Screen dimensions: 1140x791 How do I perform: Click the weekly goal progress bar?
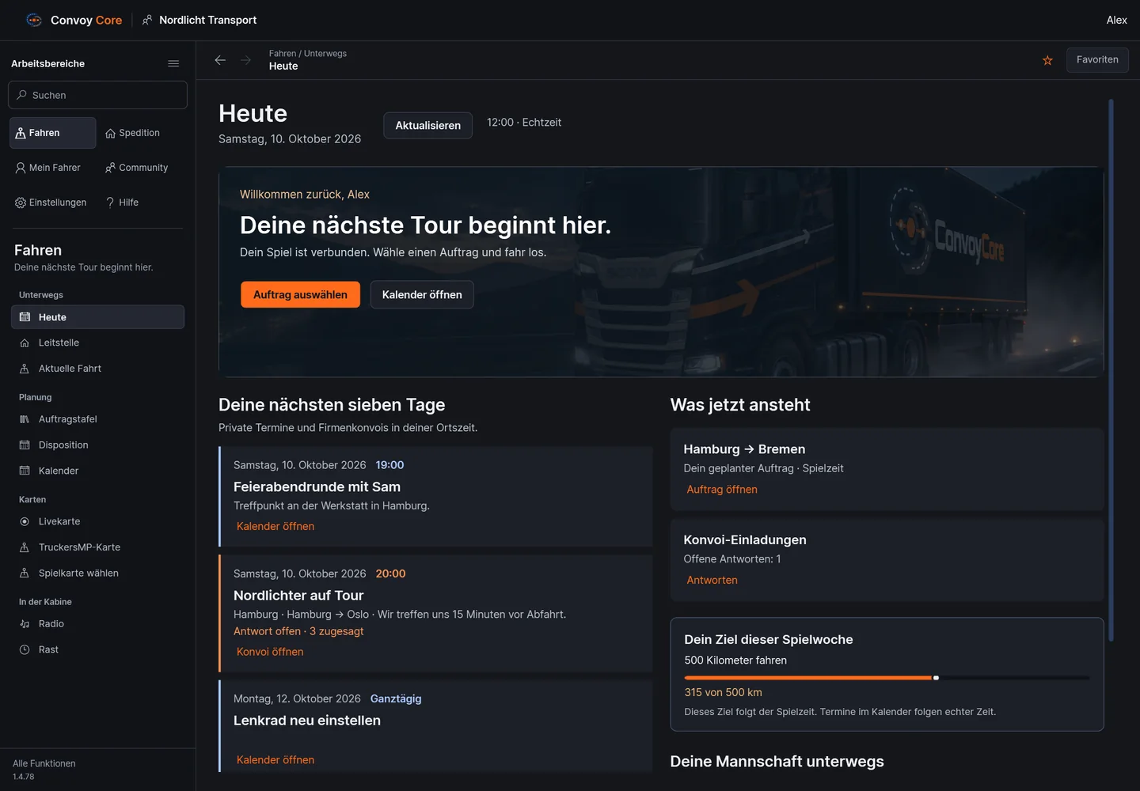pyautogui.click(x=887, y=678)
